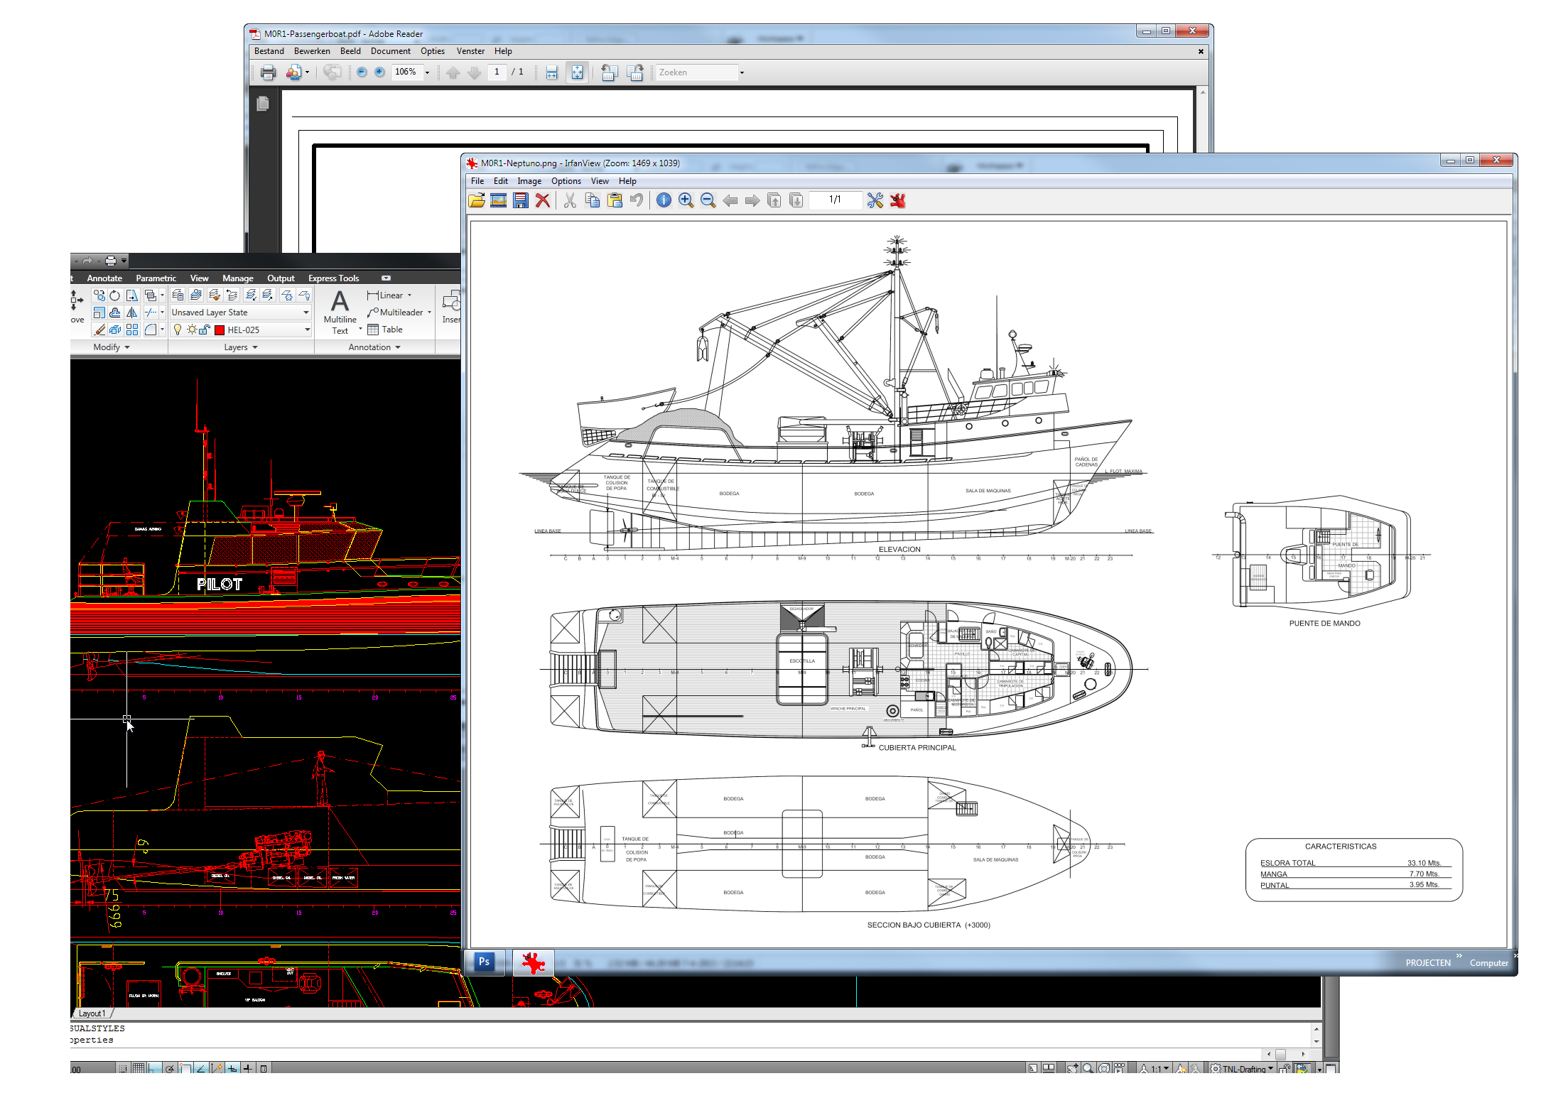Cut the image with IrfanView scissors tool

pos(569,201)
